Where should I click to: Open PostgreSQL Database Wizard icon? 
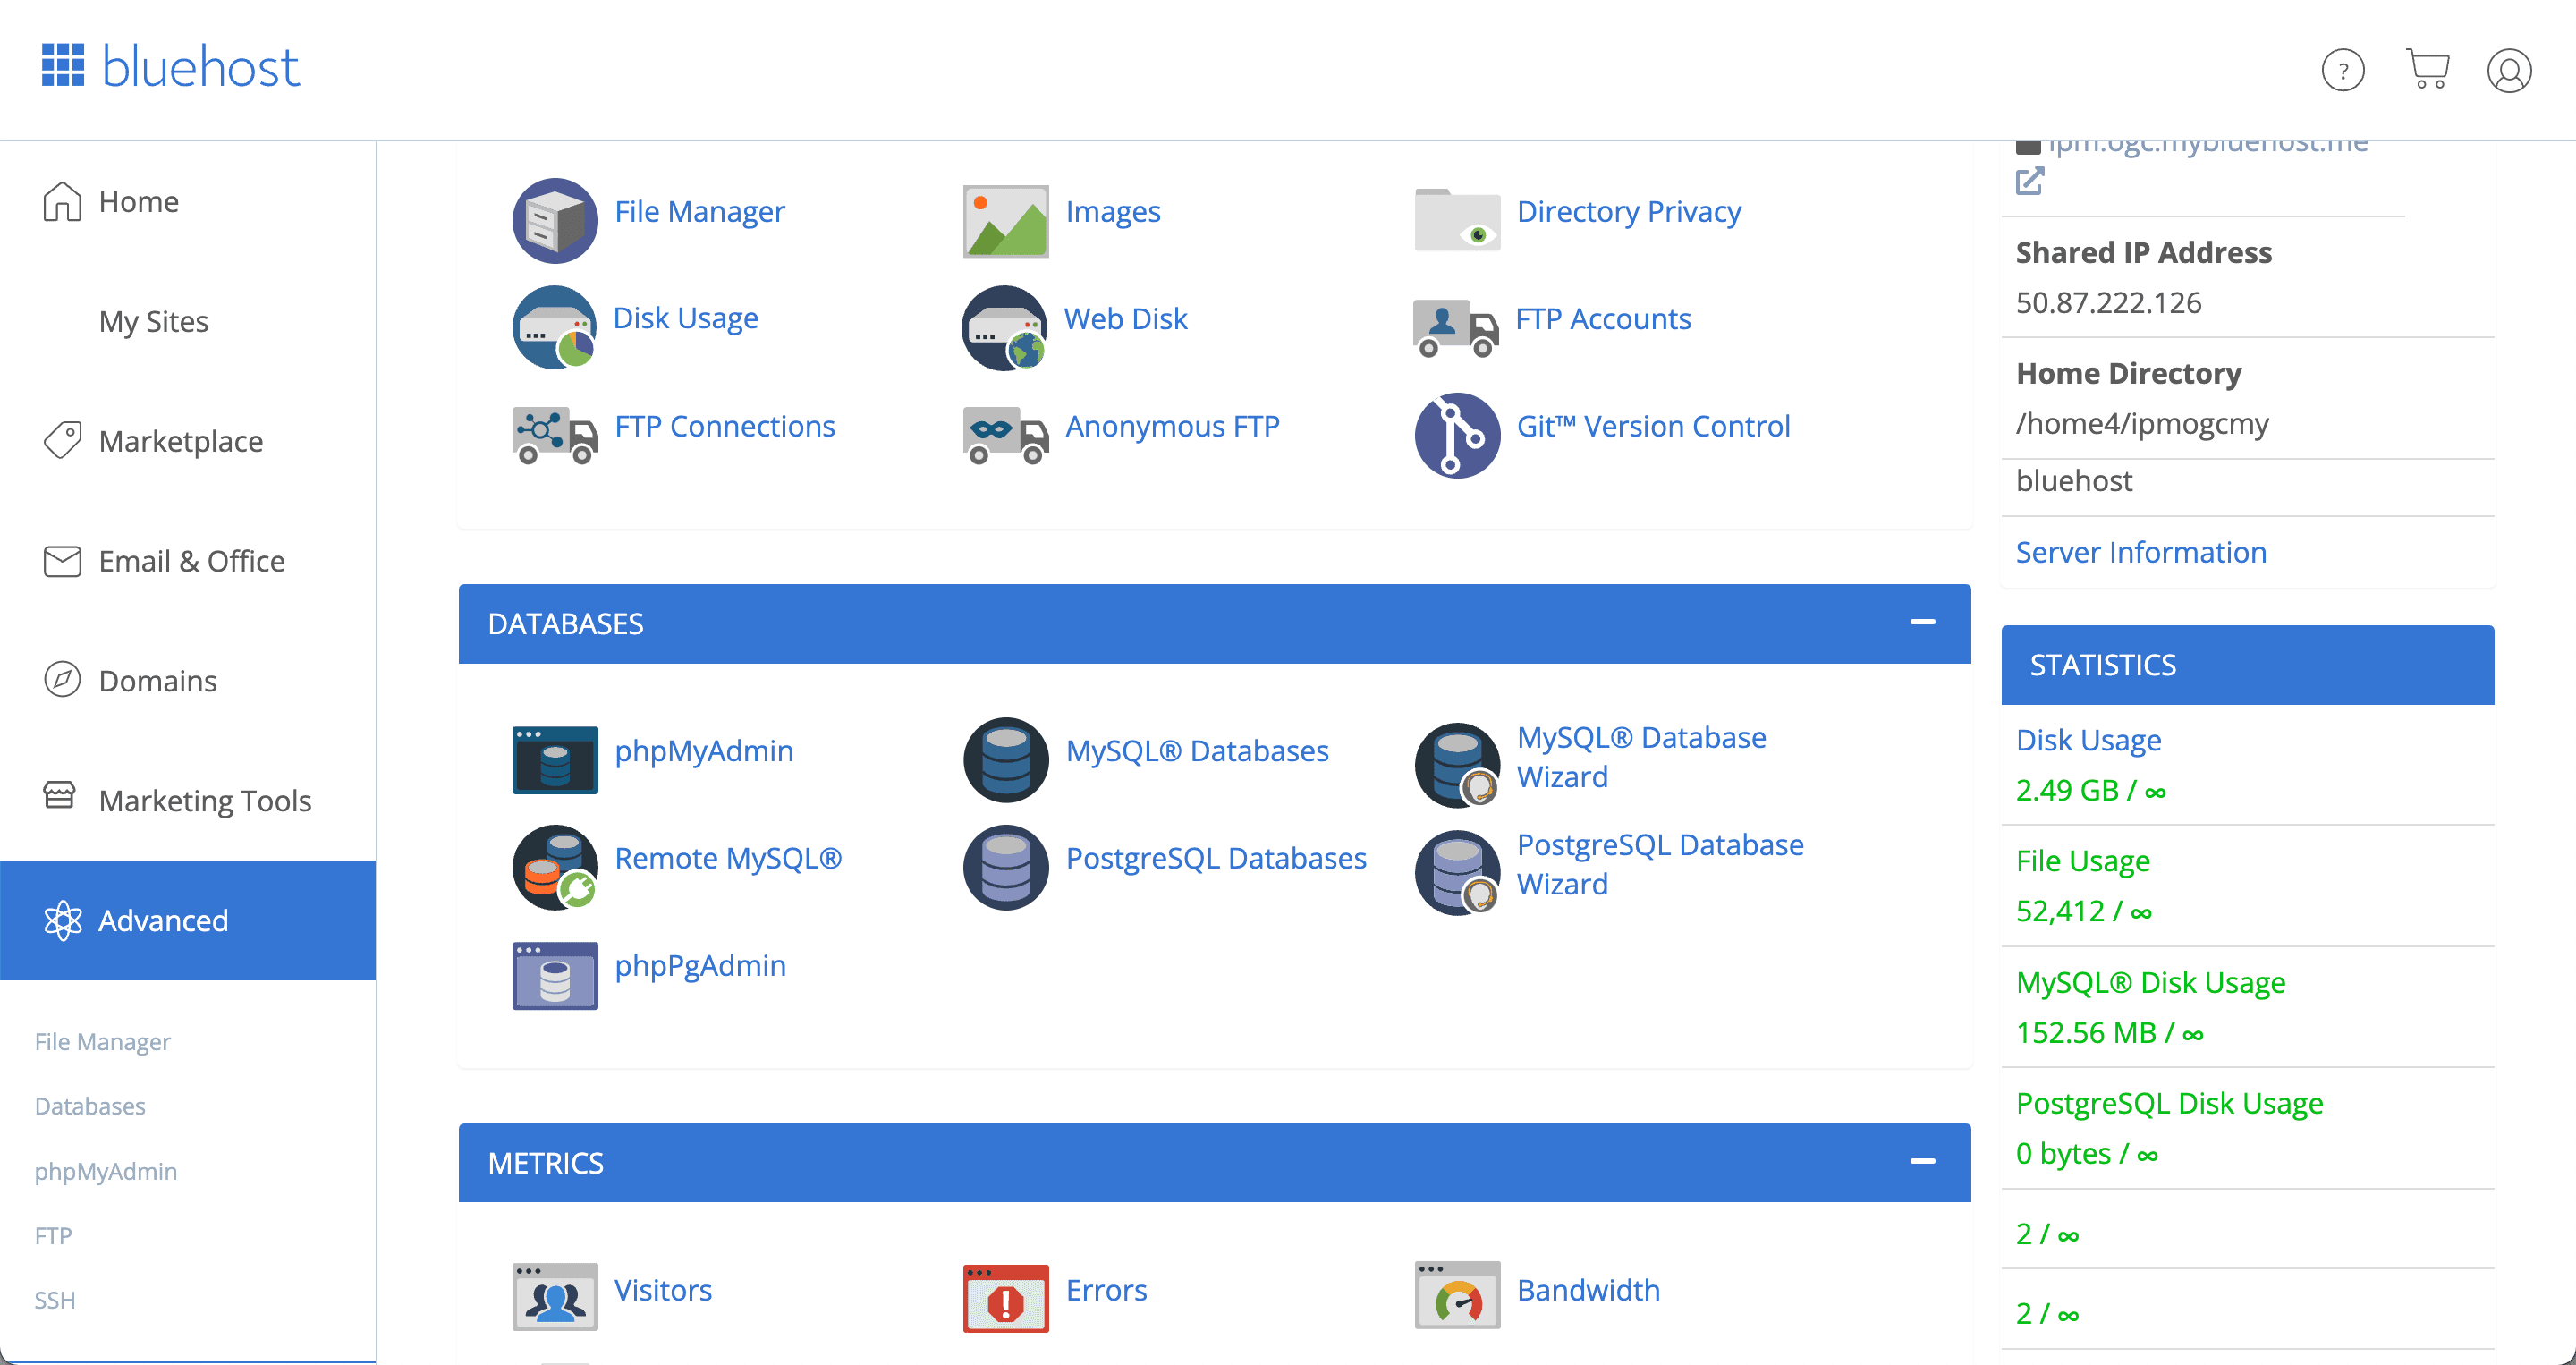point(1457,872)
